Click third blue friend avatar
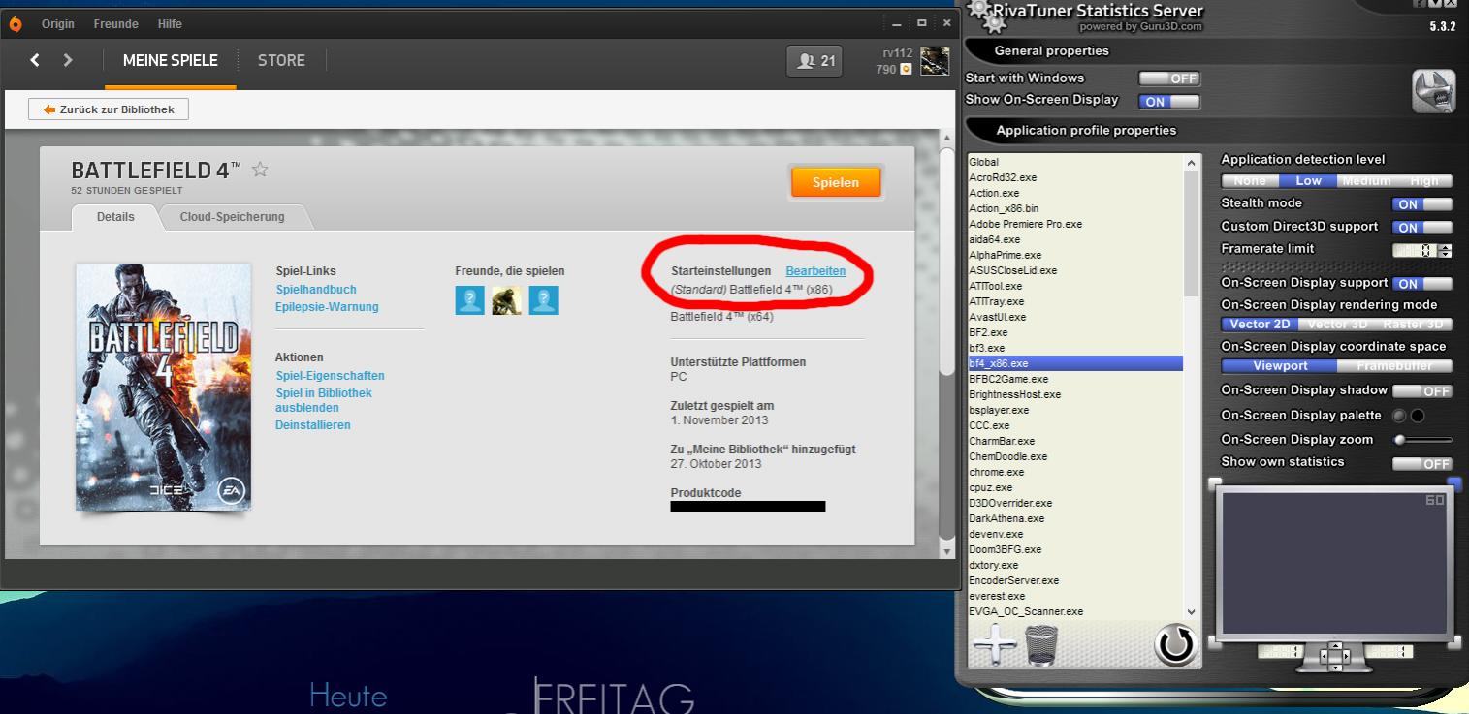1469x714 pixels. point(543,299)
